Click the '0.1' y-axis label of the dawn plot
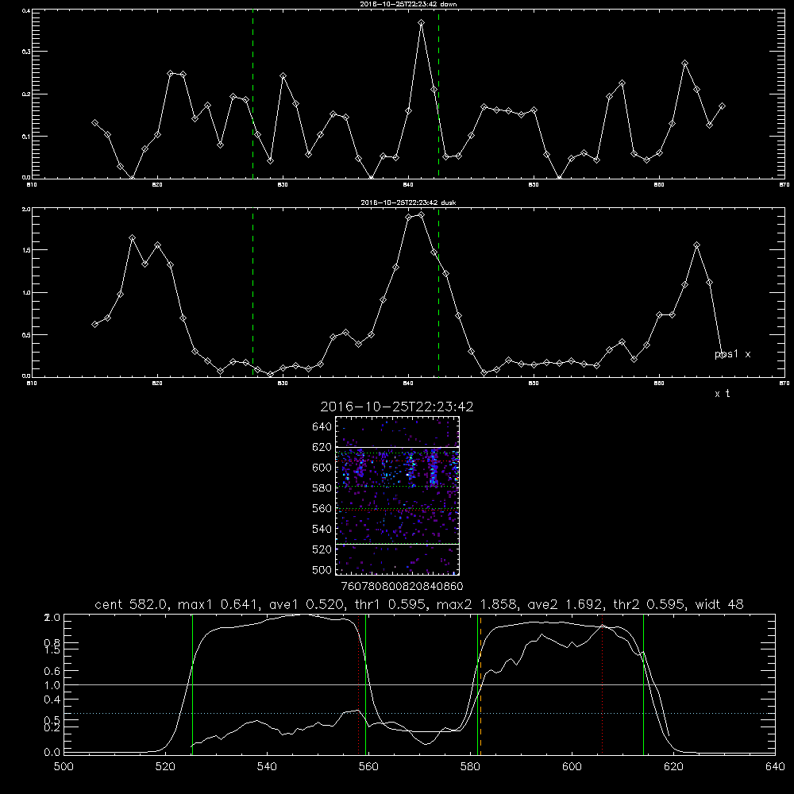This screenshot has height=794, width=794. (26, 137)
